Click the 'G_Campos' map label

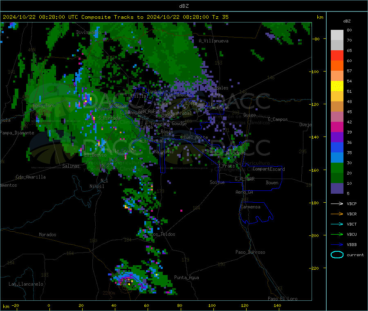point(278,119)
